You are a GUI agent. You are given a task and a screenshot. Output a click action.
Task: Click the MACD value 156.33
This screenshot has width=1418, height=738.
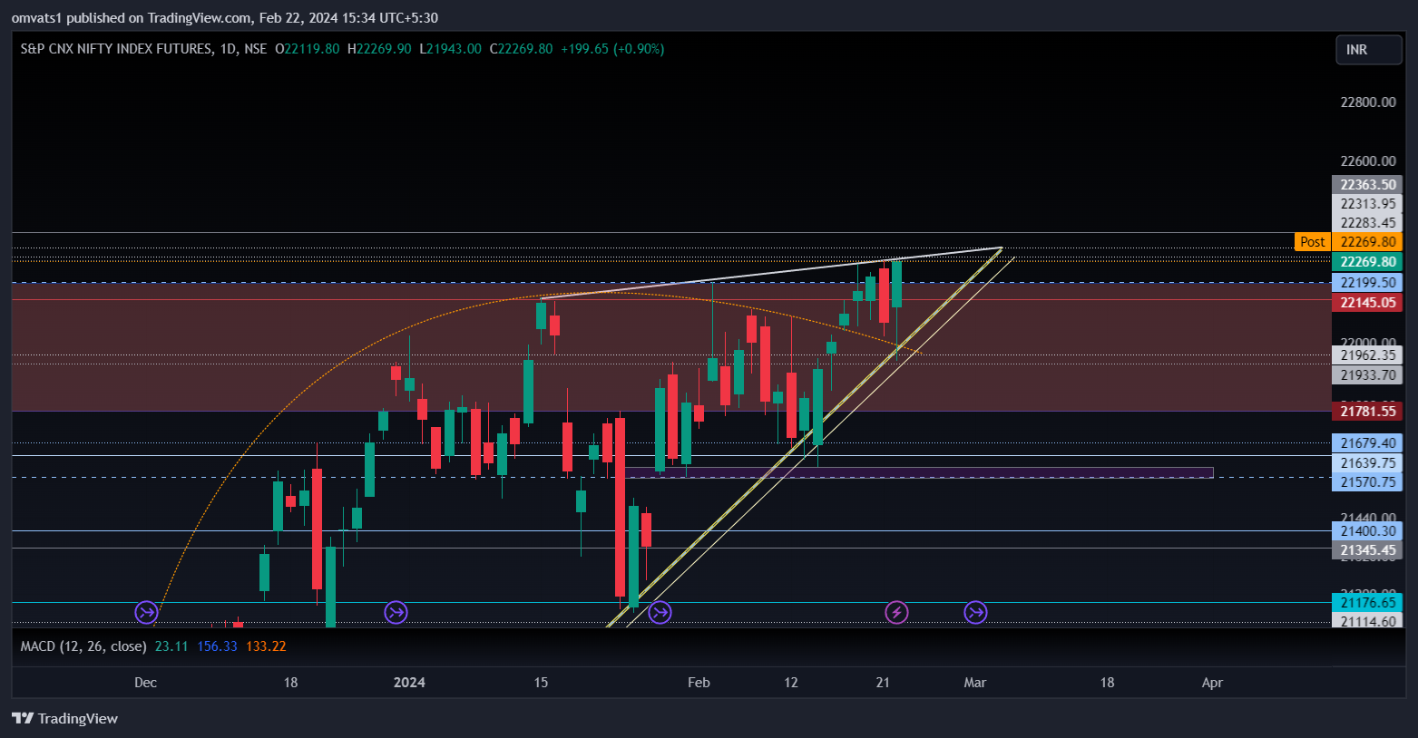pyautogui.click(x=217, y=646)
